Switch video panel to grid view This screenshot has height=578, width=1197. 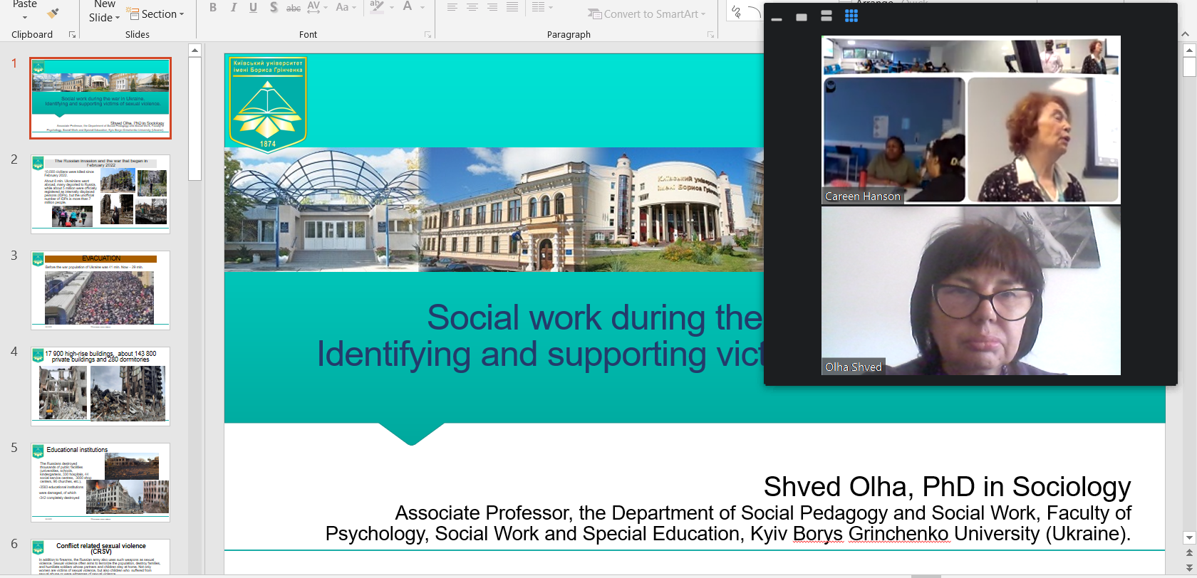click(851, 16)
